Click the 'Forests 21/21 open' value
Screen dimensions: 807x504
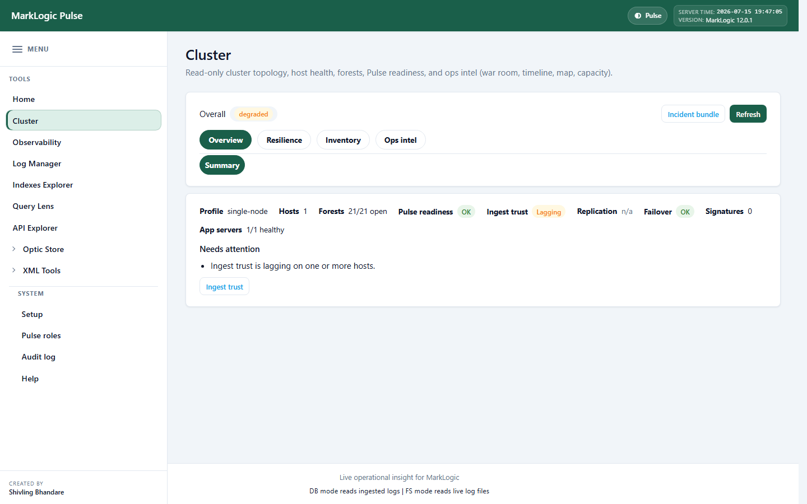[x=353, y=211]
